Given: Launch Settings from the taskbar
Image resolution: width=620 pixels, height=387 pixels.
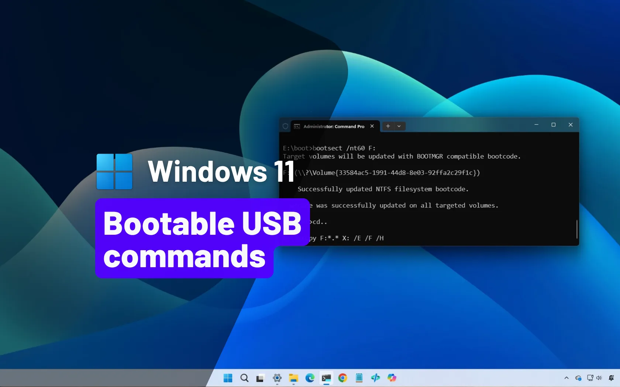Looking at the screenshot, I should [x=277, y=378].
